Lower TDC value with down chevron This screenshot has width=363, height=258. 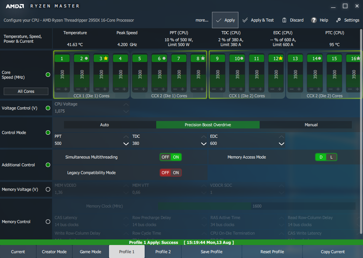[204, 144]
